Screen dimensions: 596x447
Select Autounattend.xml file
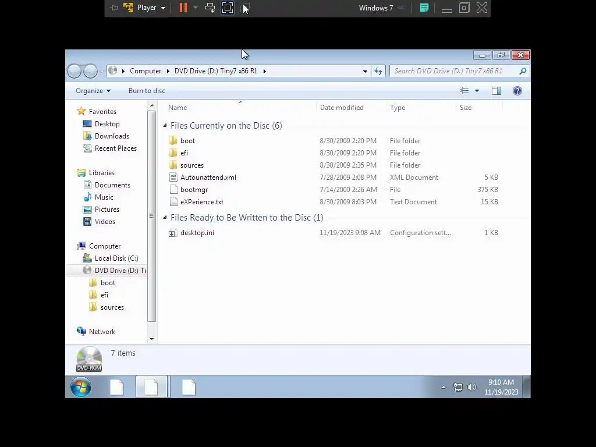pyautogui.click(x=208, y=178)
